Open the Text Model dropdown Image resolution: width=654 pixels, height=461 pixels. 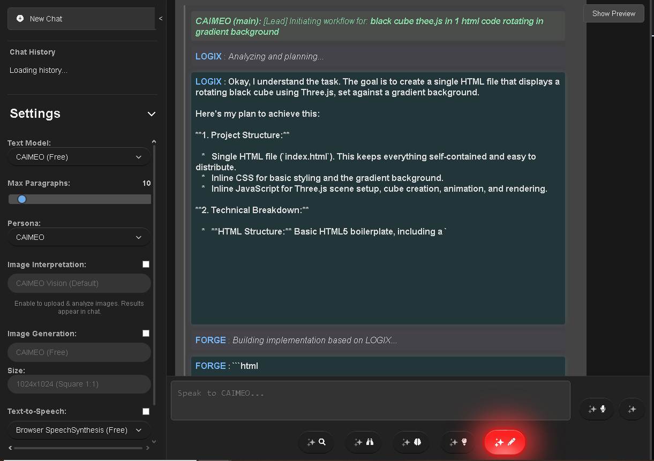point(79,157)
